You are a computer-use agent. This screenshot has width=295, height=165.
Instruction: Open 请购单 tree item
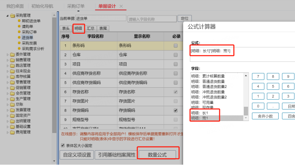27,27
